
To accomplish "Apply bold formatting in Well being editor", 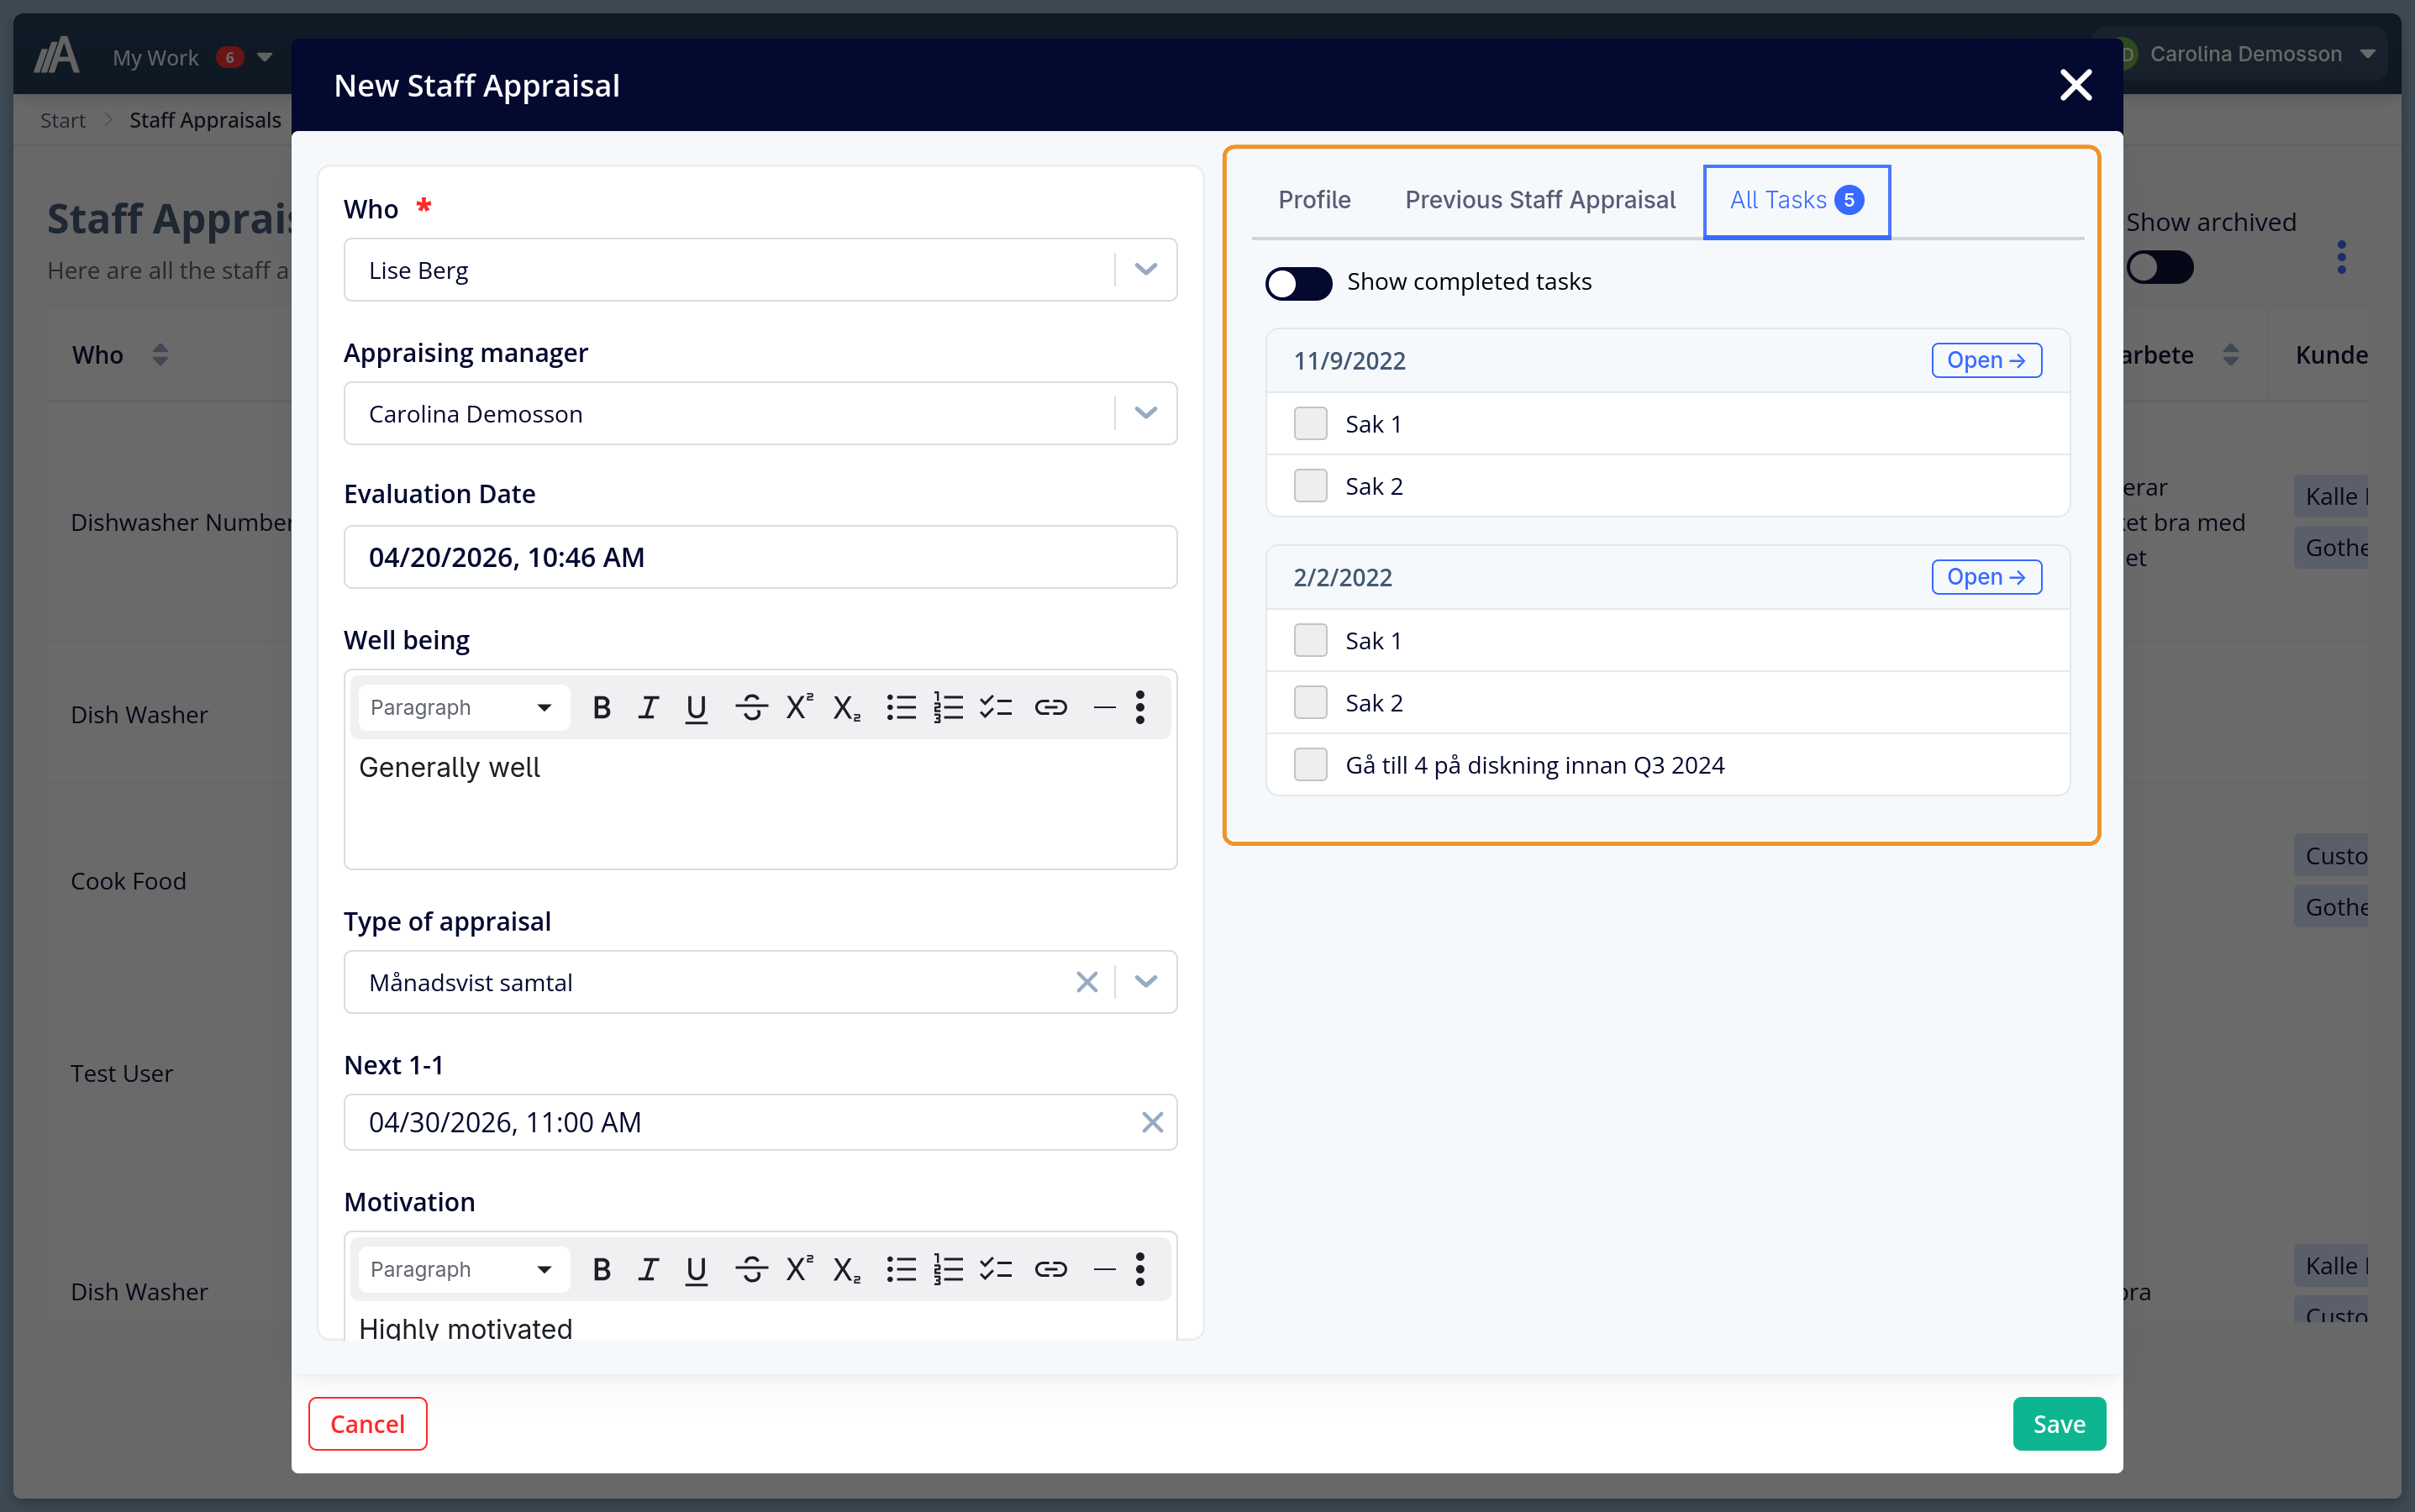I will [x=600, y=707].
